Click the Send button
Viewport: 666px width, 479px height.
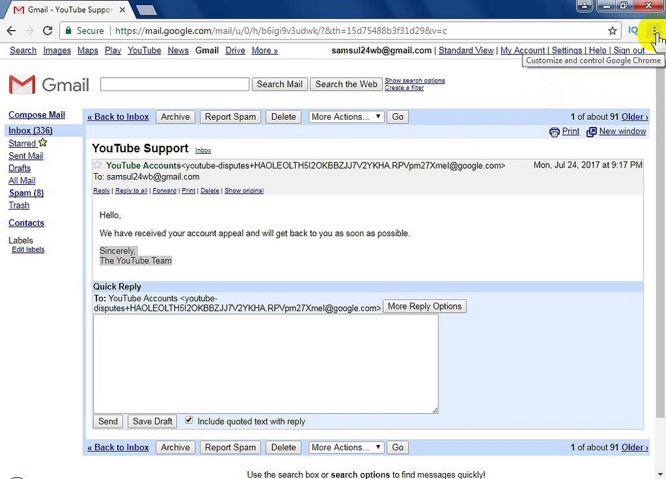pyautogui.click(x=108, y=421)
